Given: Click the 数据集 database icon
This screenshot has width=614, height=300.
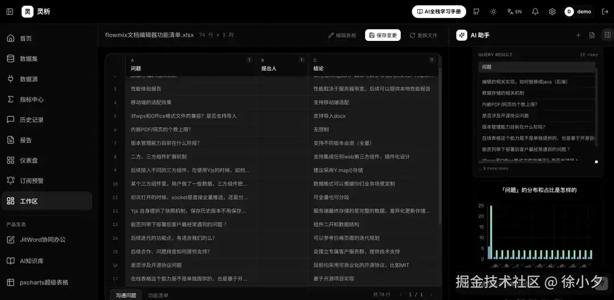Looking at the screenshot, I should (11, 59).
